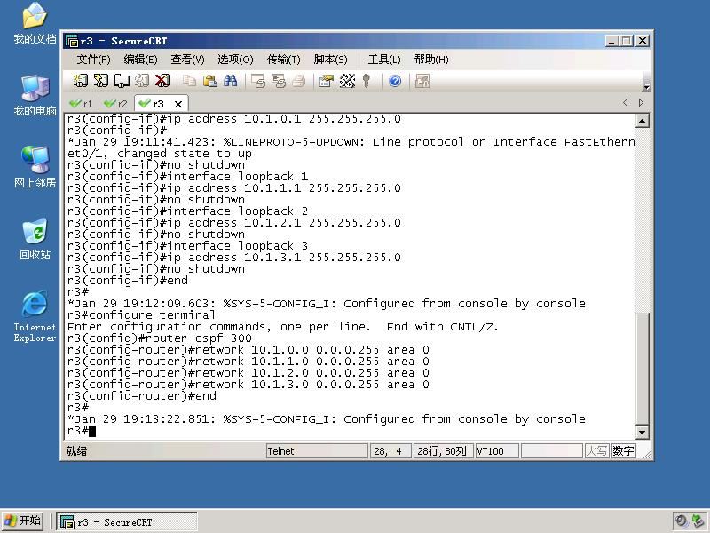Open the 我的电脑 desktop icon

click(35, 95)
